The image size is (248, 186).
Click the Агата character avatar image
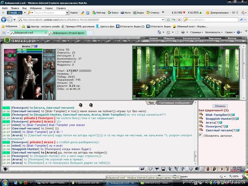pyautogui.click(x=30, y=76)
